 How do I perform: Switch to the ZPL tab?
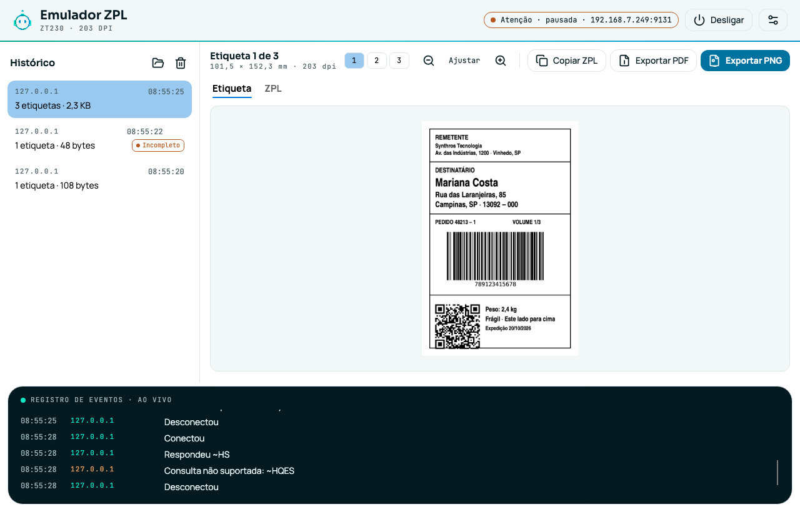[273, 89]
